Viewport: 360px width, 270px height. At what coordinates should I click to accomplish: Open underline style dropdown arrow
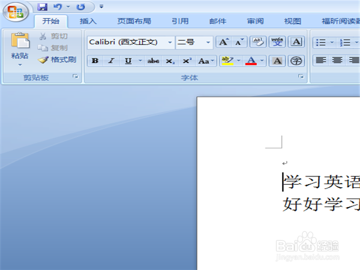pyautogui.click(x=140, y=61)
